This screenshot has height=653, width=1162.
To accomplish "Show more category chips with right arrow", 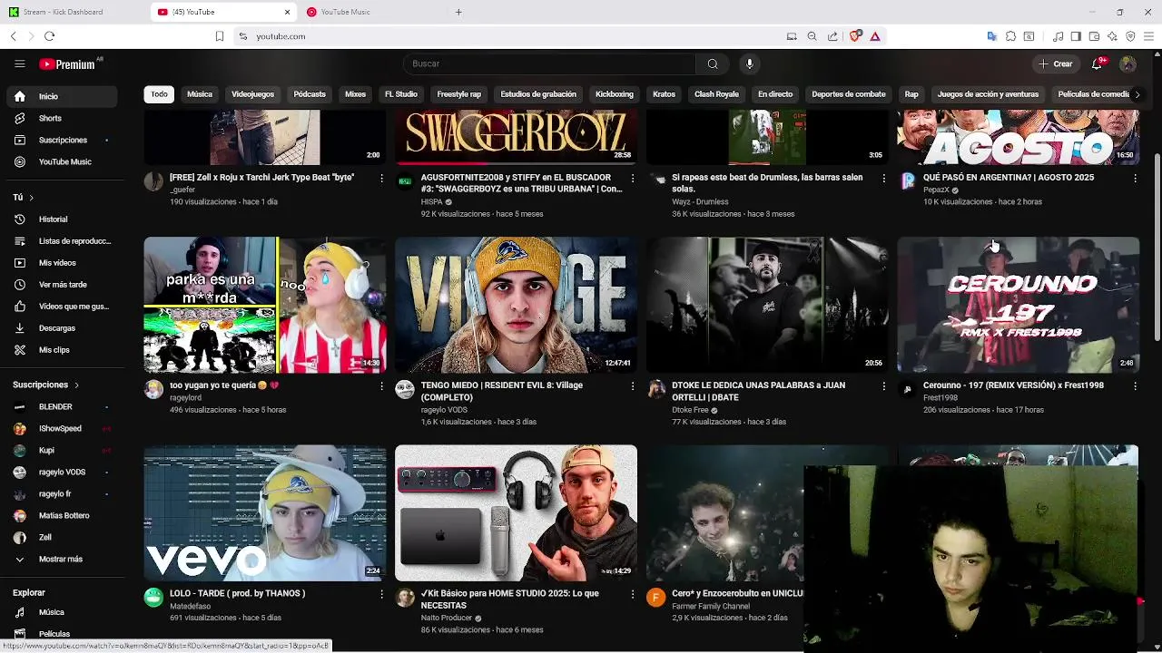I will pos(1137,94).
